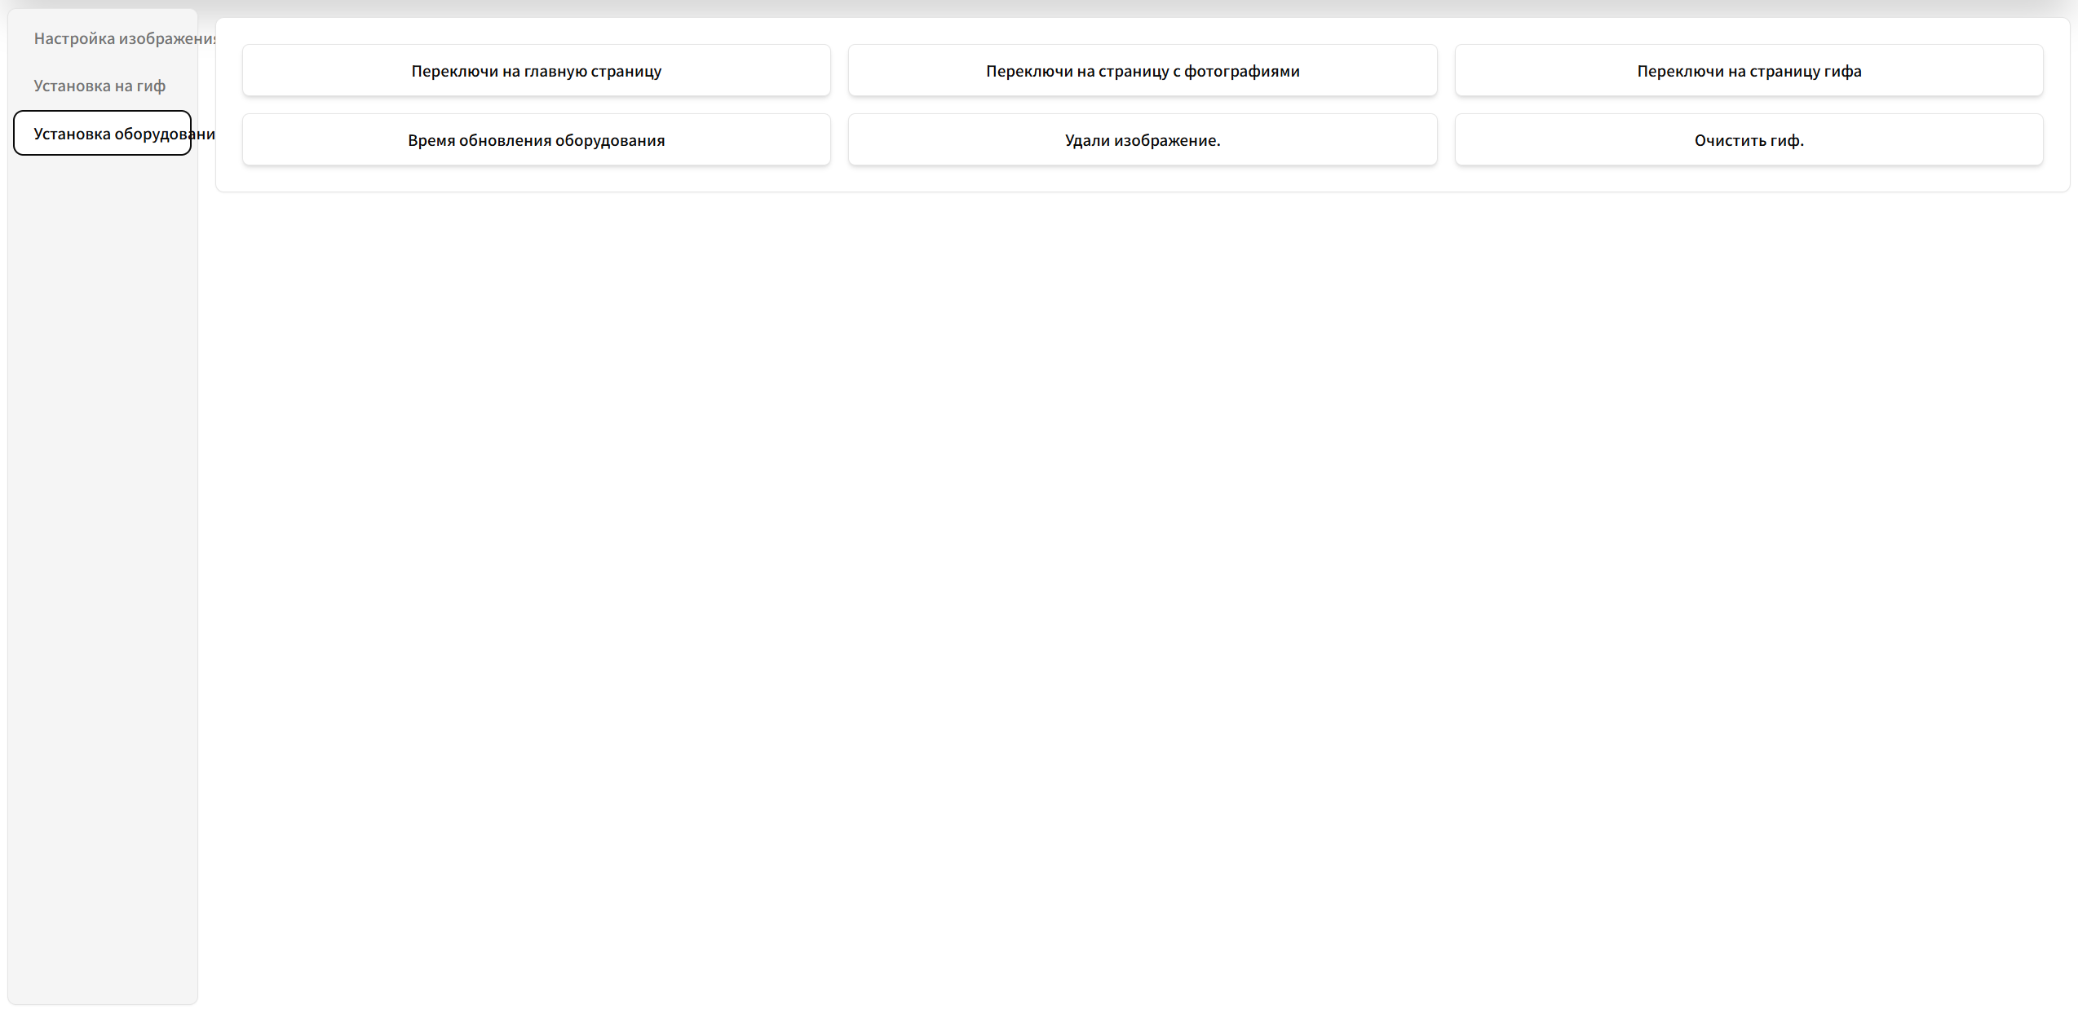2078x1009 pixels.
Task: Clear the GIF on device
Action: point(1749,140)
